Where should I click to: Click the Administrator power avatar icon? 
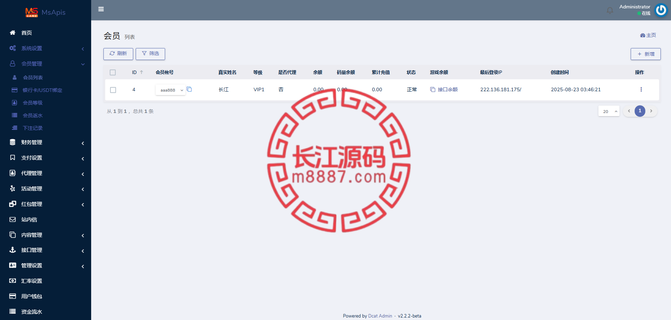pyautogui.click(x=661, y=10)
